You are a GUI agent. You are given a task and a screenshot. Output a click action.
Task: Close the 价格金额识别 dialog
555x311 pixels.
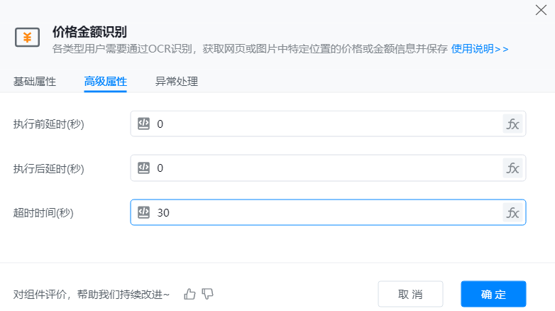pos(540,10)
